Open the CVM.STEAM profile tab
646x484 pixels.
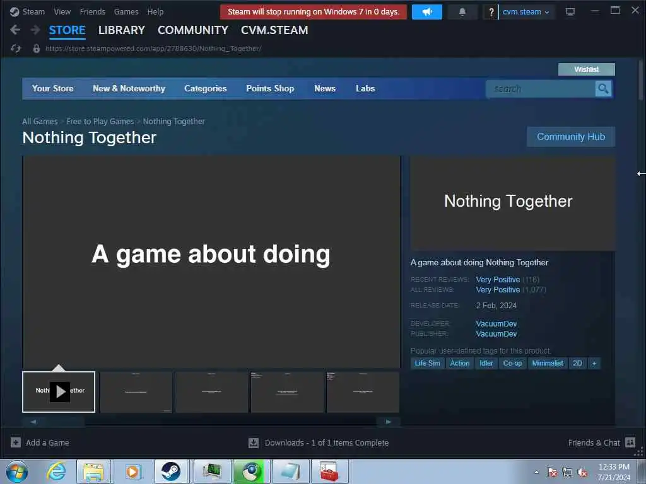(274, 30)
